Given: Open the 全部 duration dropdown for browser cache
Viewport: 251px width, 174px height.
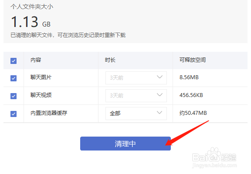Looking at the screenshot, I should click(x=136, y=114).
